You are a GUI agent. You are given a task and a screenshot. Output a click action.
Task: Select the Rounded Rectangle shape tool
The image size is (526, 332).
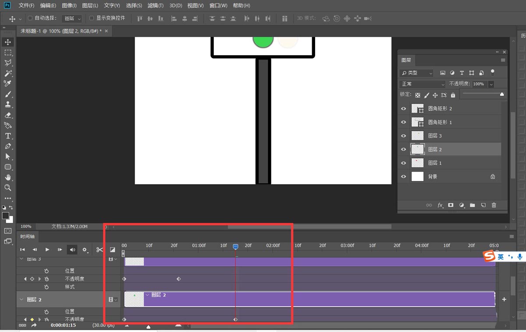pos(8,167)
